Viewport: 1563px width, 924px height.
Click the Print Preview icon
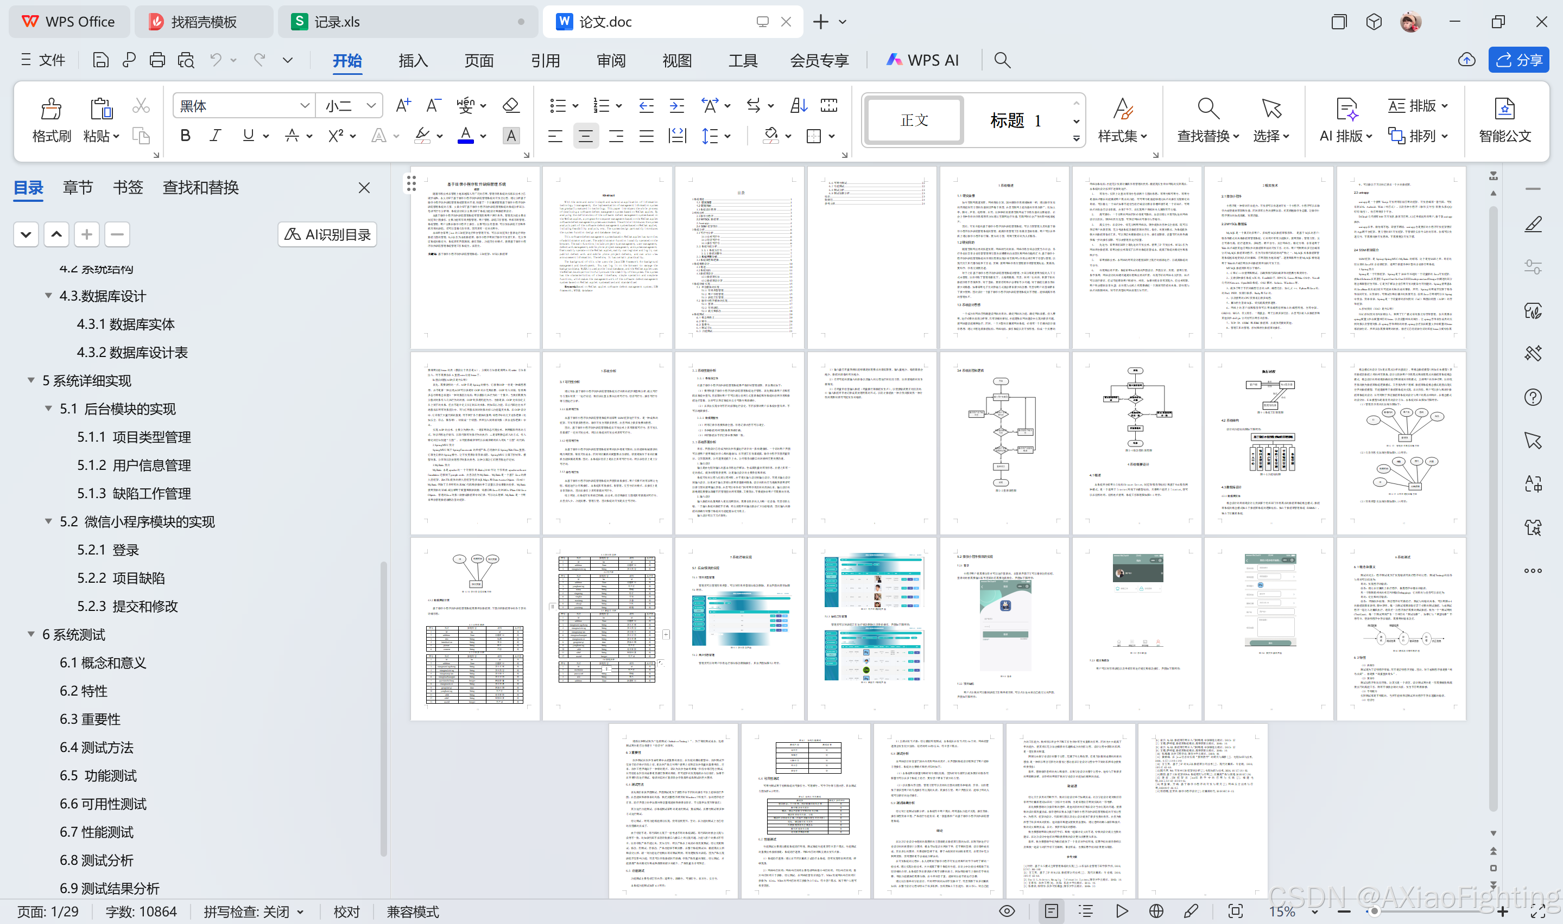click(186, 60)
